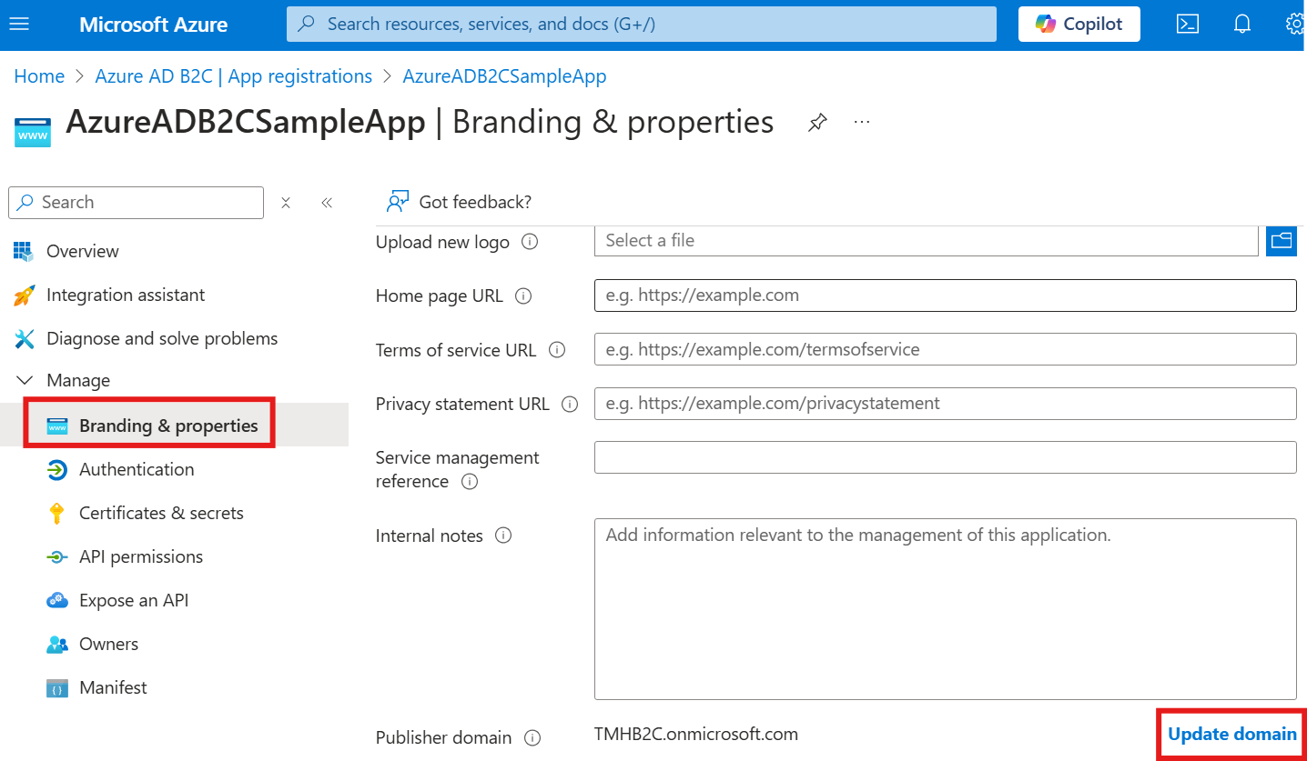Open Diagnose and solve problems
This screenshot has width=1307, height=761.
162,338
